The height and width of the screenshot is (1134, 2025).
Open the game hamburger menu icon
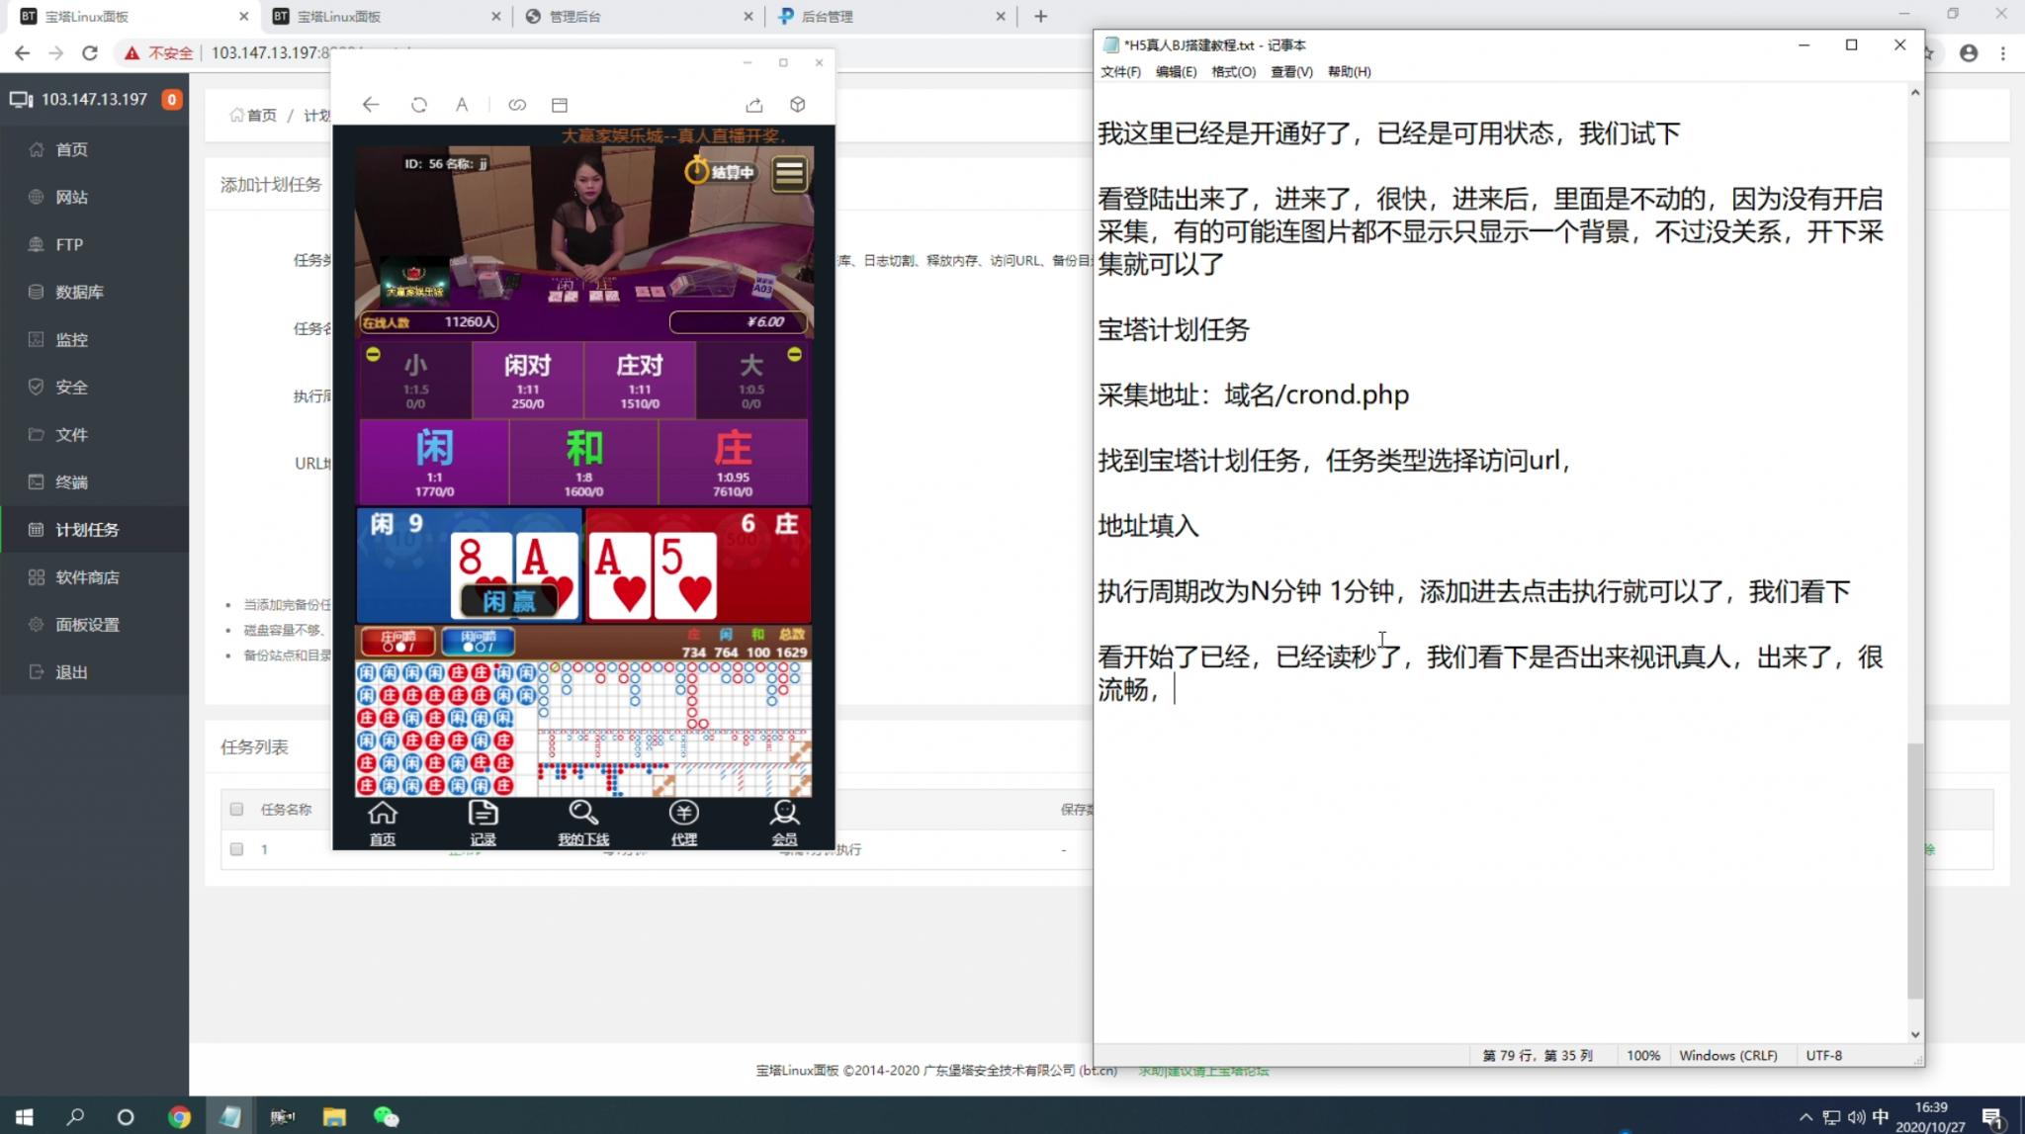(789, 173)
